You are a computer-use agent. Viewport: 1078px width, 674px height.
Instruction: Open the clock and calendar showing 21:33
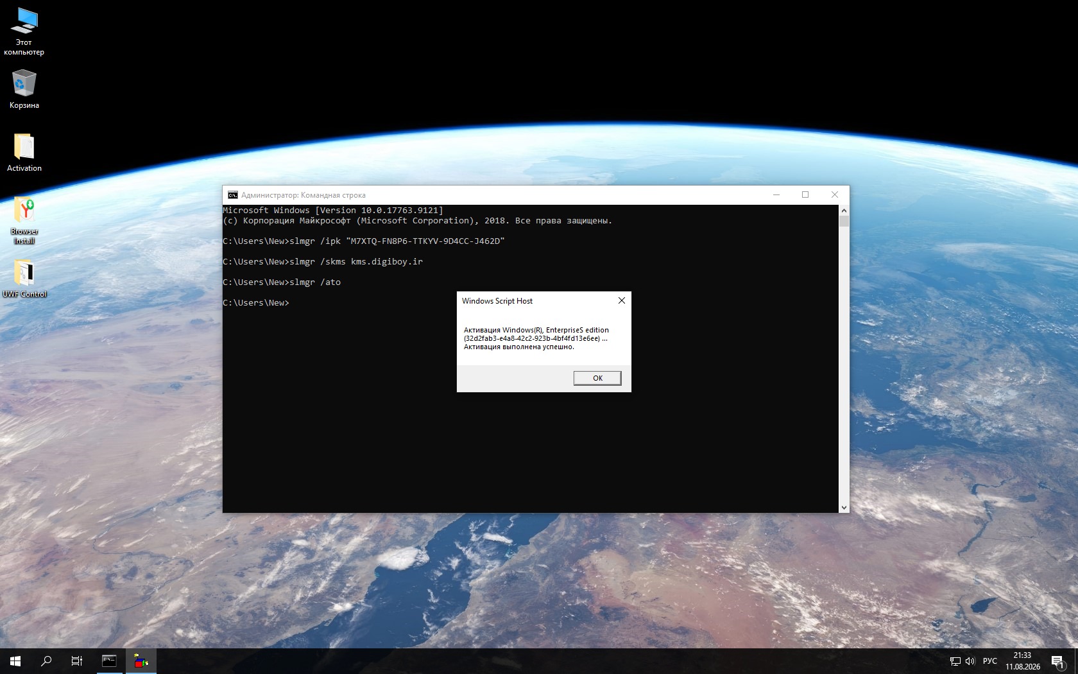1023,661
